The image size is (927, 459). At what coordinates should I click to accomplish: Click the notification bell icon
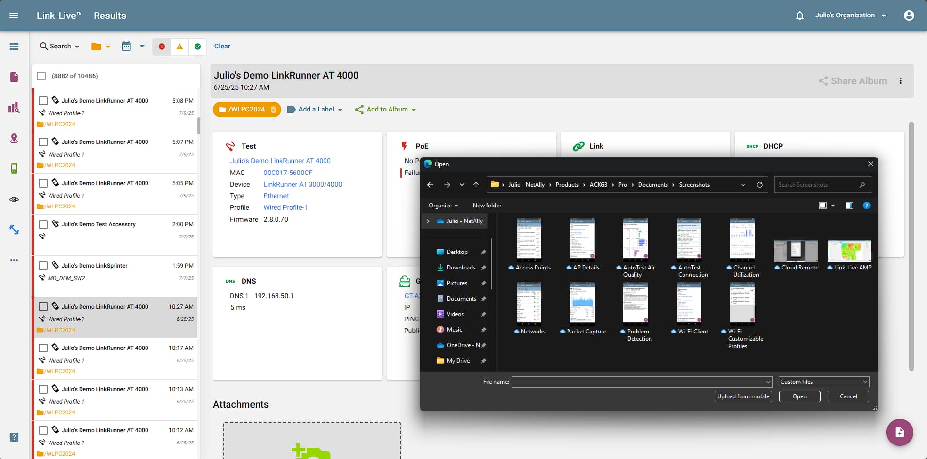tap(798, 15)
